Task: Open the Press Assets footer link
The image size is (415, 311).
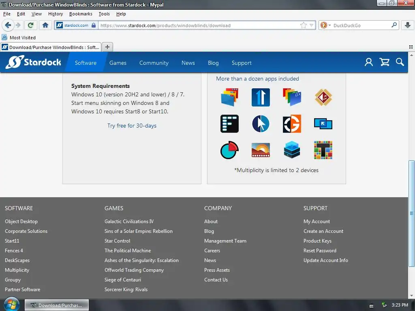Action: coord(217,270)
